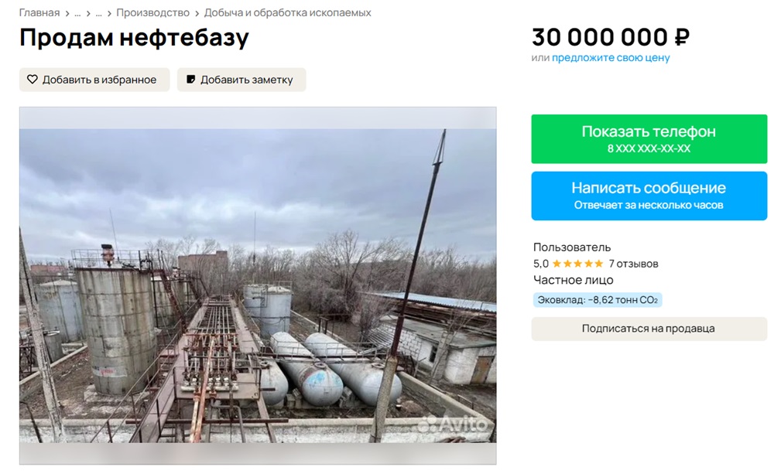Navigate to Добыча и обработка ископаемых
Screen dimensions: 774x474
click(x=287, y=13)
